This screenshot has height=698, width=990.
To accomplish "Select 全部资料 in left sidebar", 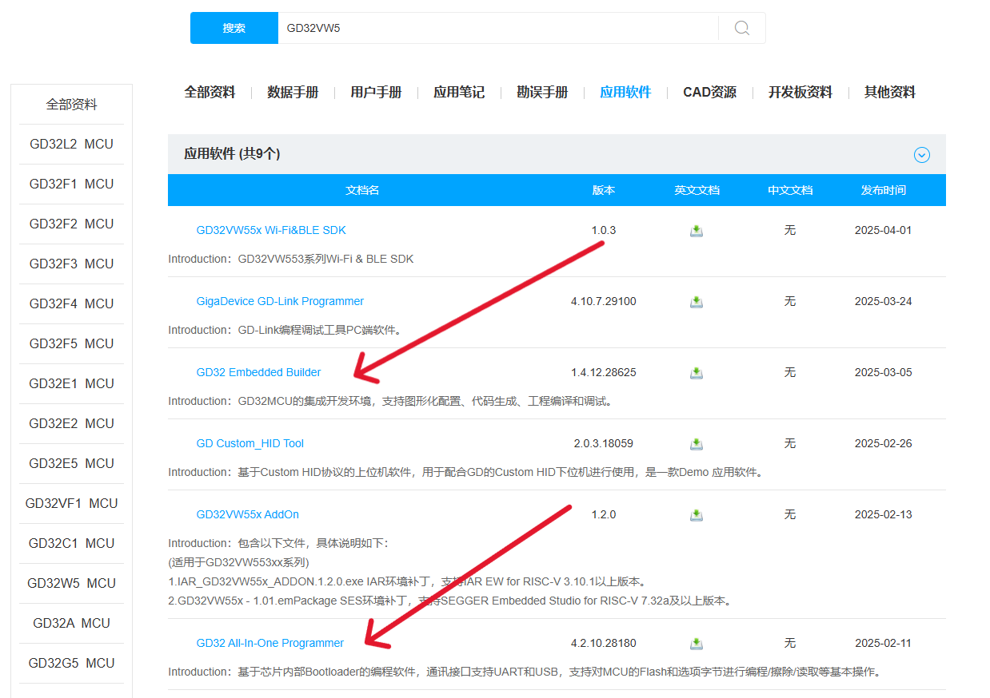I will [x=71, y=105].
